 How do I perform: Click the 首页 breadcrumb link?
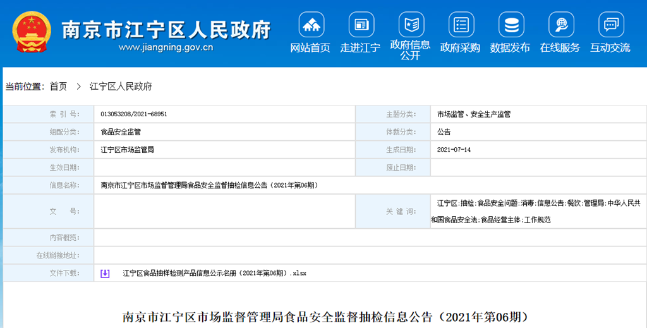click(58, 87)
